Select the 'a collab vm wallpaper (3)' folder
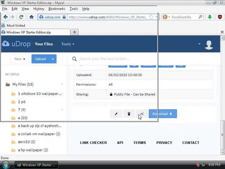Screen dimensions: 225x169 pyautogui.click(x=39, y=134)
